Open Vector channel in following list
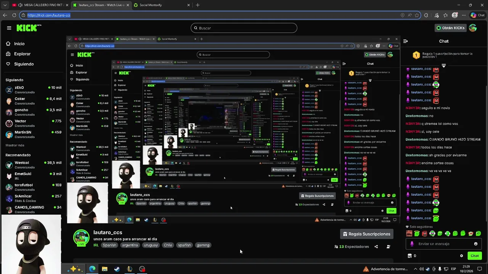488x274 pixels. [x=33, y=123]
